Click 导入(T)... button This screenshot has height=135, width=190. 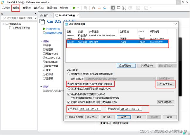coord(92,117)
